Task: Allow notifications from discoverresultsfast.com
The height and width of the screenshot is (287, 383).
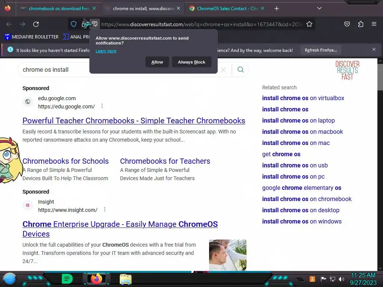Action: point(157,62)
